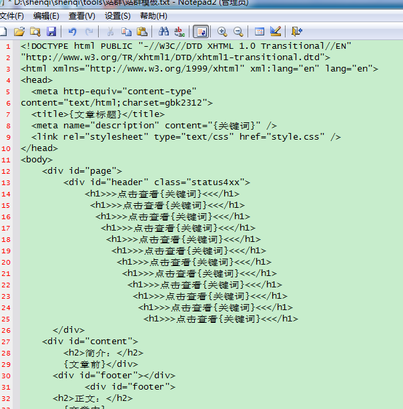Open the 查看(V) menu

point(81,15)
